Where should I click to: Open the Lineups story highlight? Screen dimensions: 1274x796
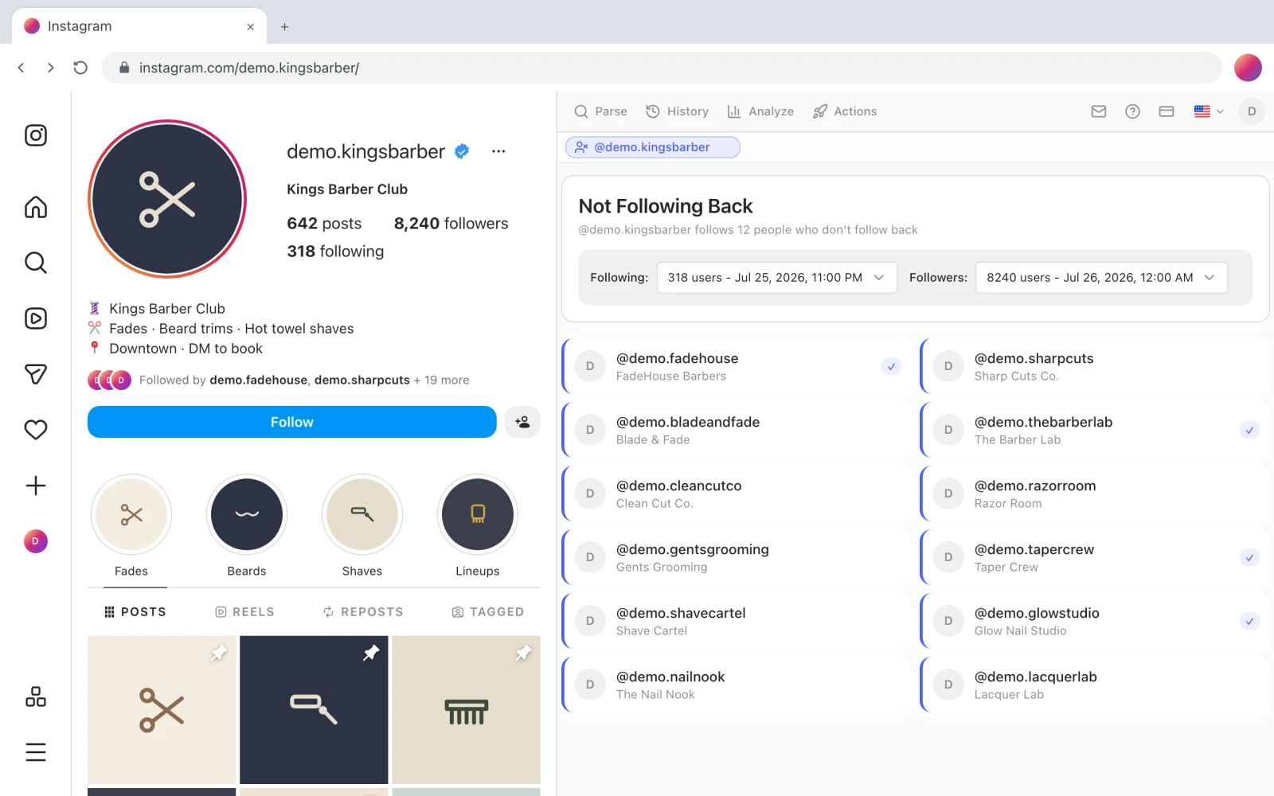tap(478, 526)
